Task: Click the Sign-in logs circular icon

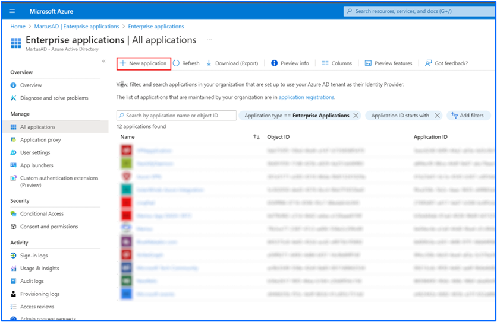Action: [x=13, y=255]
